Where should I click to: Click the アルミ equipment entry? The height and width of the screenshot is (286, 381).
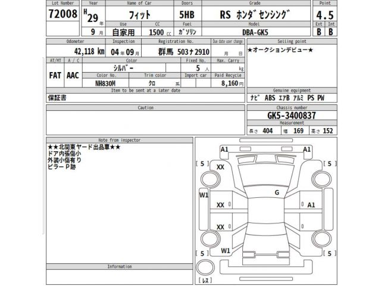[298, 98]
